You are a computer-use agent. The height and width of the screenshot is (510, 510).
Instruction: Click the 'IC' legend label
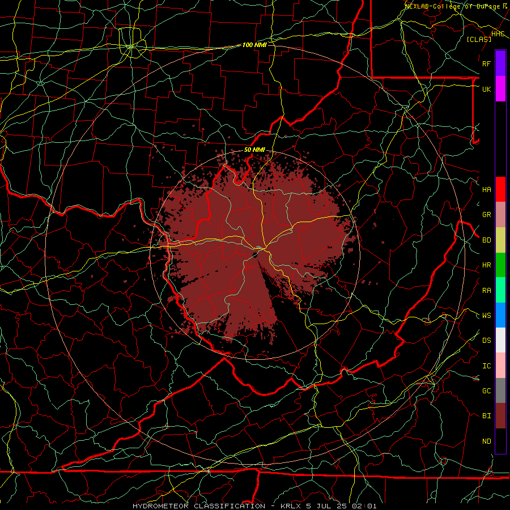tap(487, 366)
